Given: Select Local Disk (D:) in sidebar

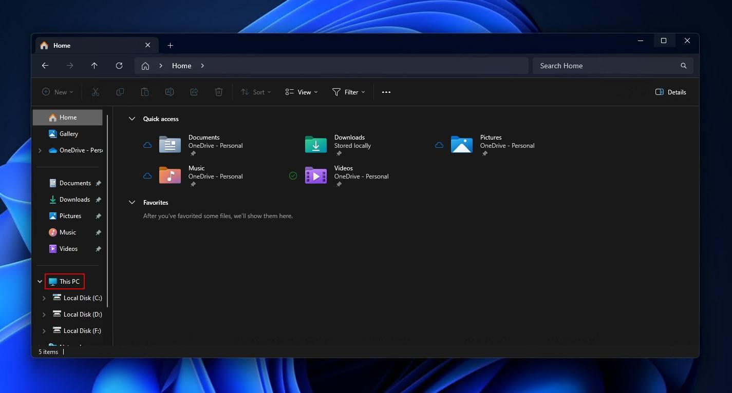Looking at the screenshot, I should click(77, 315).
